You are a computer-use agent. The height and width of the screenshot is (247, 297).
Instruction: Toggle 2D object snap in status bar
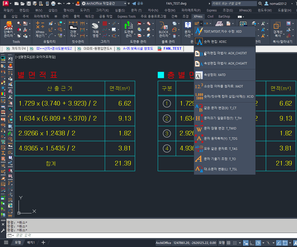(285, 243)
